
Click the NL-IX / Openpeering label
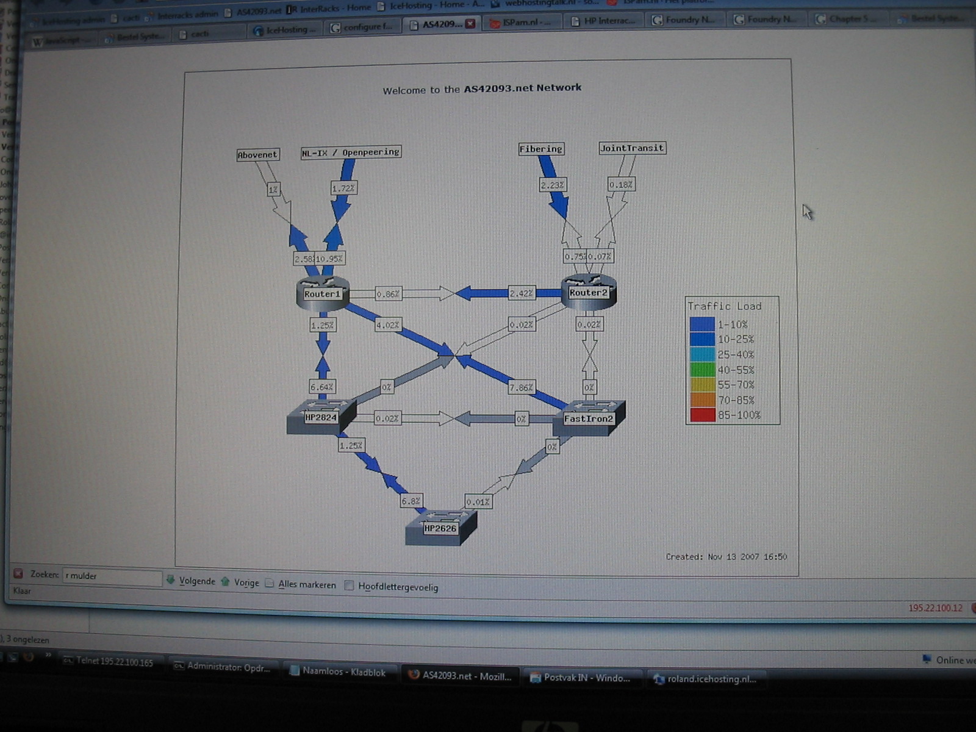[x=351, y=152]
